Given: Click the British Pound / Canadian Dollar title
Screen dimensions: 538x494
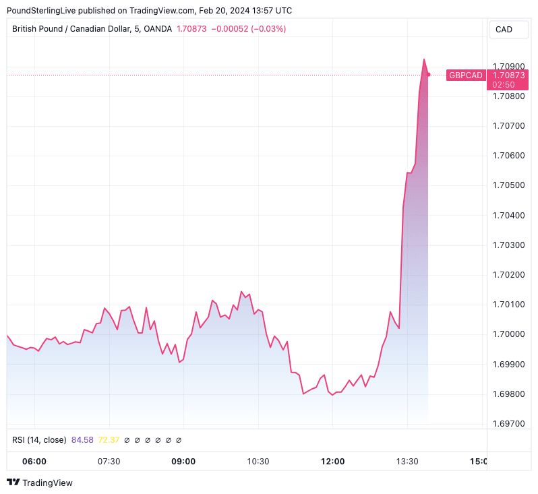Looking at the screenshot, I should coord(72,29).
